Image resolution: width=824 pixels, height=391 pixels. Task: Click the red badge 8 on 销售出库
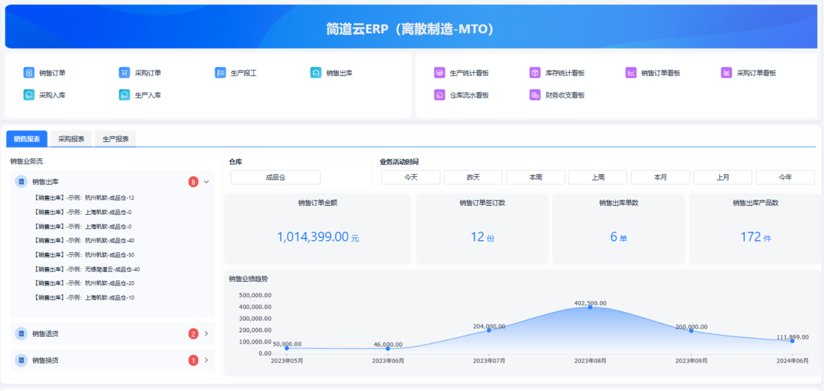click(x=194, y=182)
